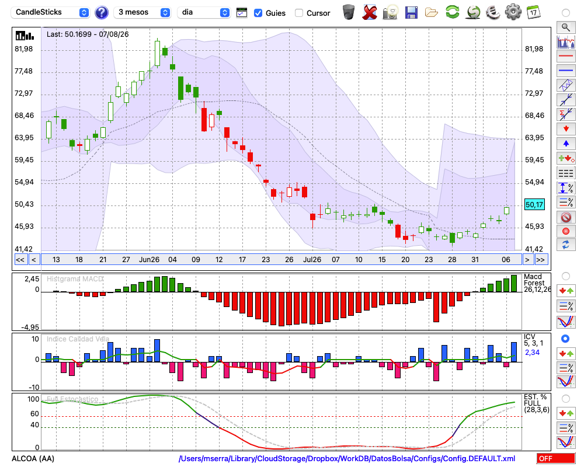584x467 pixels.
Task: Select the red horizontal line tool
Action: click(x=566, y=56)
